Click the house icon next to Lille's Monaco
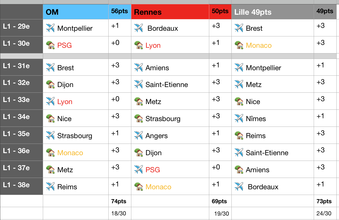339x220 pixels. coord(239,45)
